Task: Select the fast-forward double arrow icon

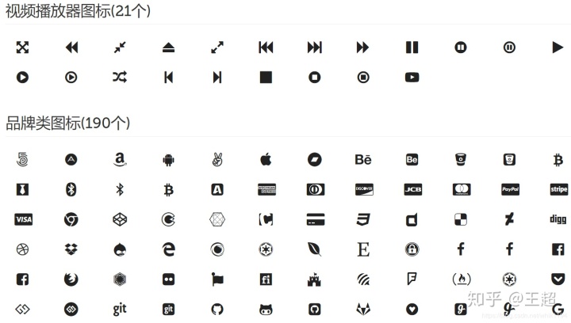Action: pyautogui.click(x=362, y=47)
